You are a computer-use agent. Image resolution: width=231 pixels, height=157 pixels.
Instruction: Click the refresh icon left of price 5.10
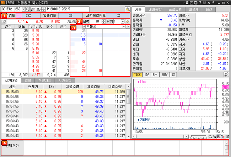click(4, 22)
